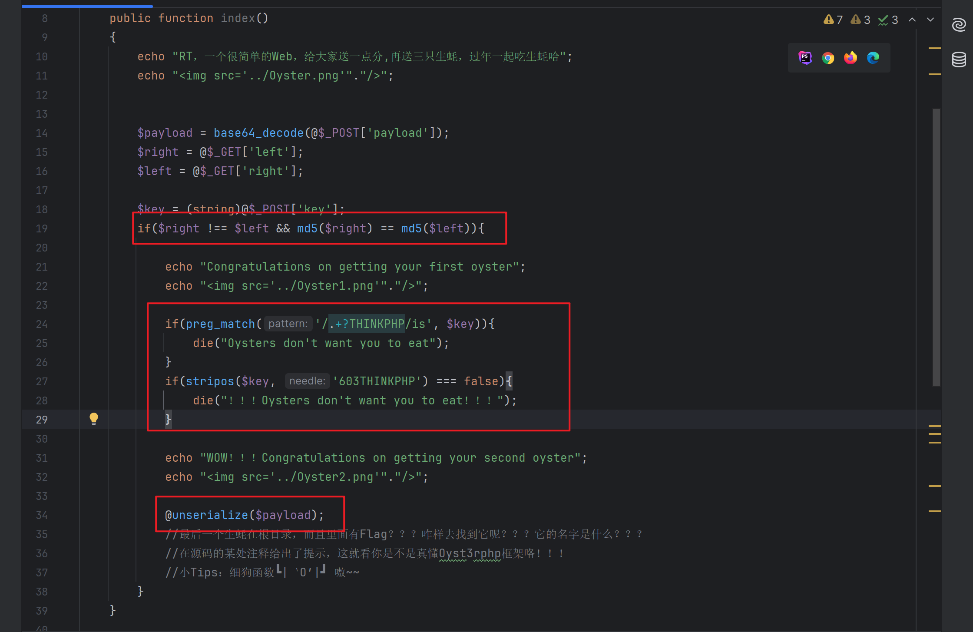Click line number 19 in gutter
The image size is (973, 632).
pyautogui.click(x=42, y=228)
